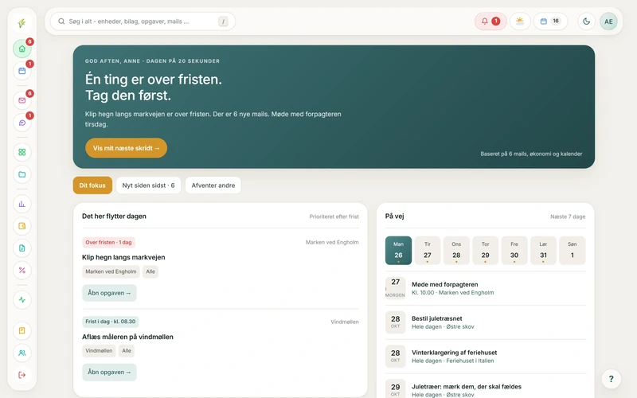Click the logout icon in sidebar
637x398 pixels.
click(x=22, y=375)
